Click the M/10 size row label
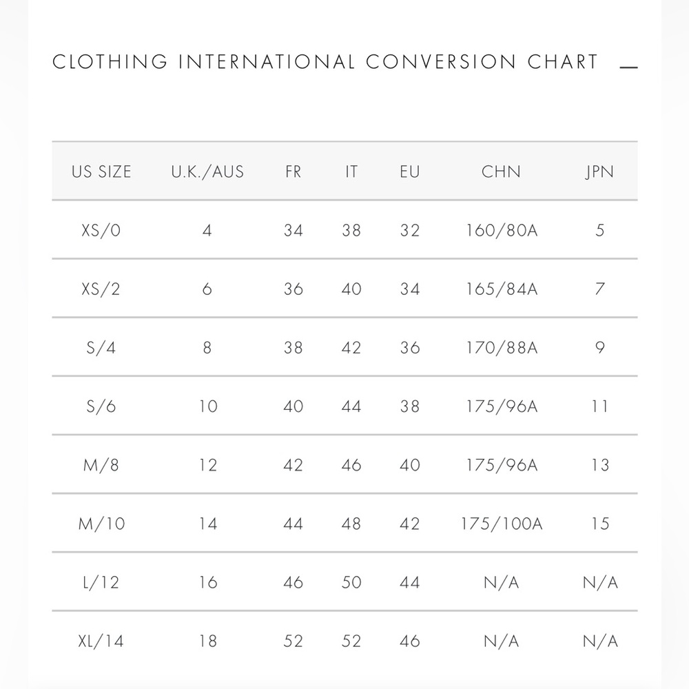The image size is (689, 689). pos(101,524)
